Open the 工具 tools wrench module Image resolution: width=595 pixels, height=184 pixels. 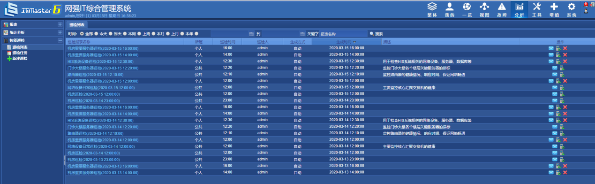point(537,9)
